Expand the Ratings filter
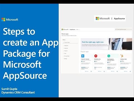 click(65, 59)
